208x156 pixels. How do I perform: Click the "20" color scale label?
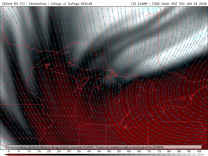49,151
